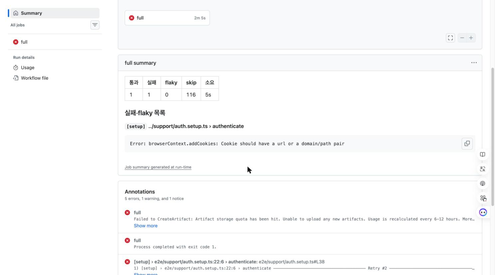Click the translate extension icon
This screenshot has height=275, width=495.
click(483, 169)
